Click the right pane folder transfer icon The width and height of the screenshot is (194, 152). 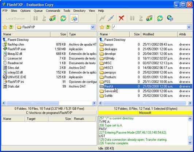149,18
